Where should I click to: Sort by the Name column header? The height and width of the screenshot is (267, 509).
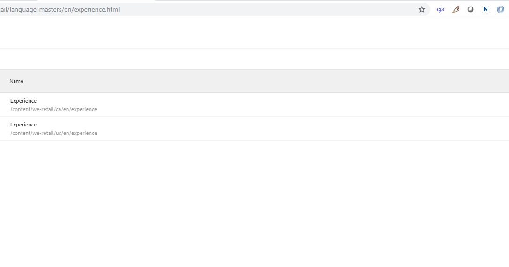click(16, 81)
